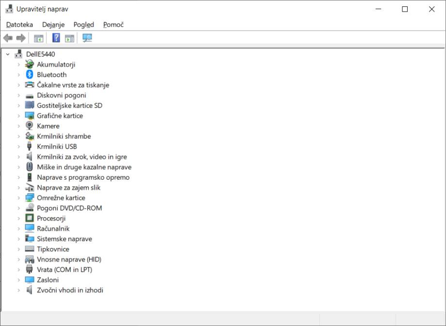Click the Vnosne naprave (HID) icon
Viewport: 446px width, 326px height.
[29, 259]
